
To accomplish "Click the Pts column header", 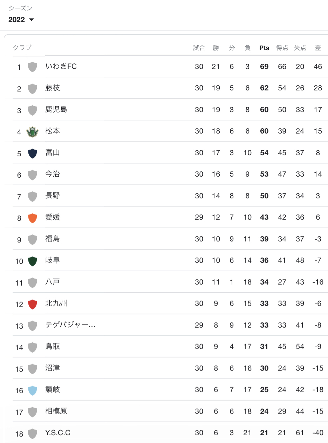I will coord(264,48).
